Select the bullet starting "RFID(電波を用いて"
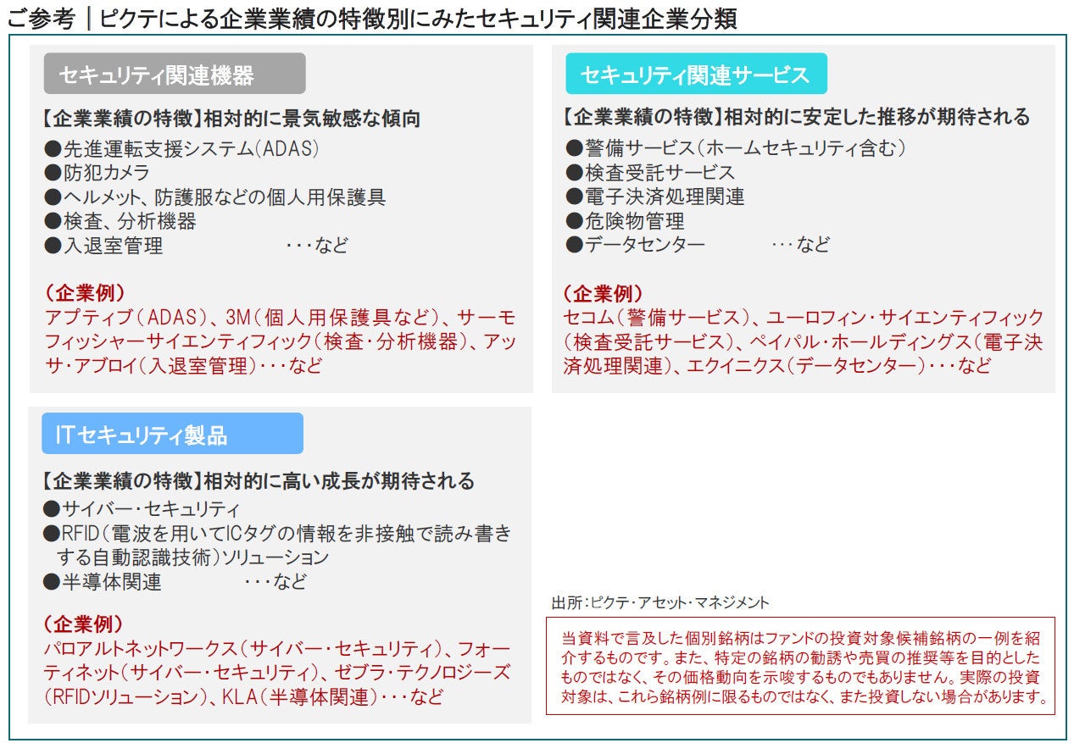1074x743 pixels. pyautogui.click(x=278, y=546)
